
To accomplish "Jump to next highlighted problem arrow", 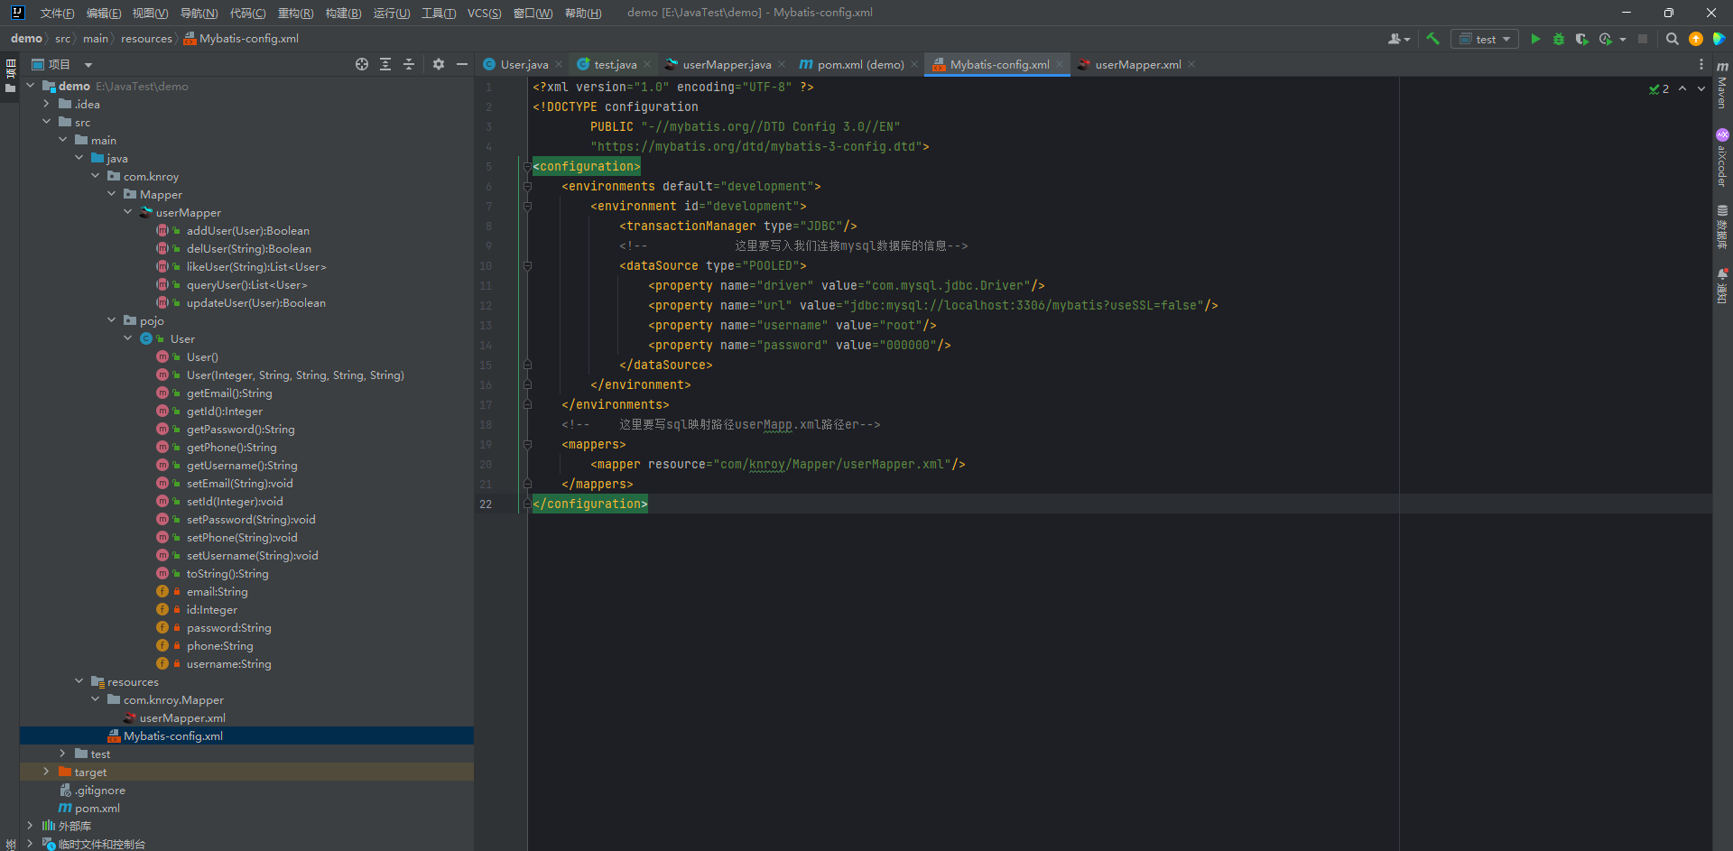I will coord(1701,88).
